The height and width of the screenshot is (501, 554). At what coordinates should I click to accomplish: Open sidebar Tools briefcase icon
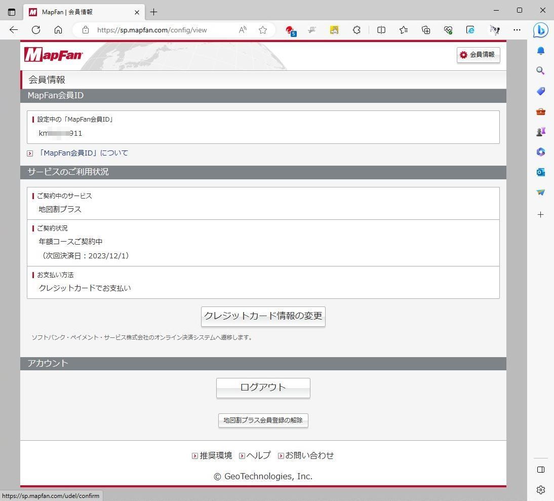coord(540,111)
